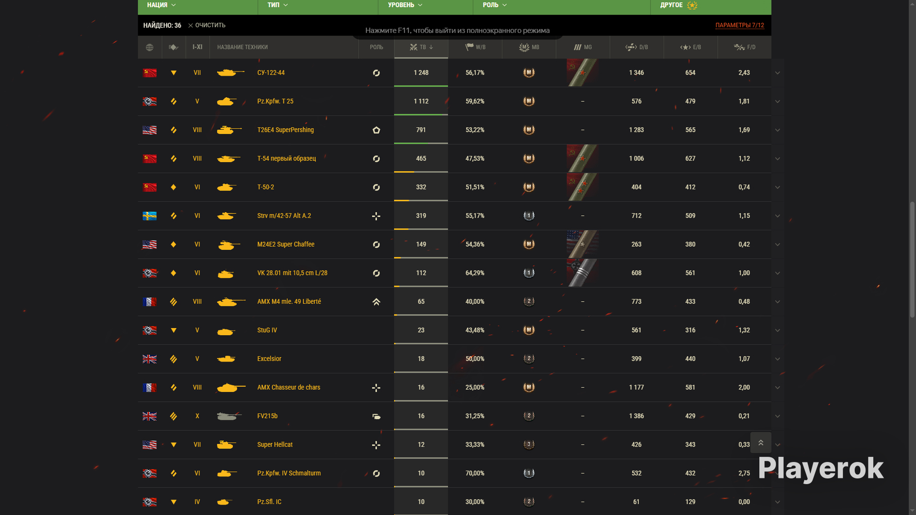Expand the StuG IV row details
This screenshot has width=916, height=515.
[x=777, y=331]
